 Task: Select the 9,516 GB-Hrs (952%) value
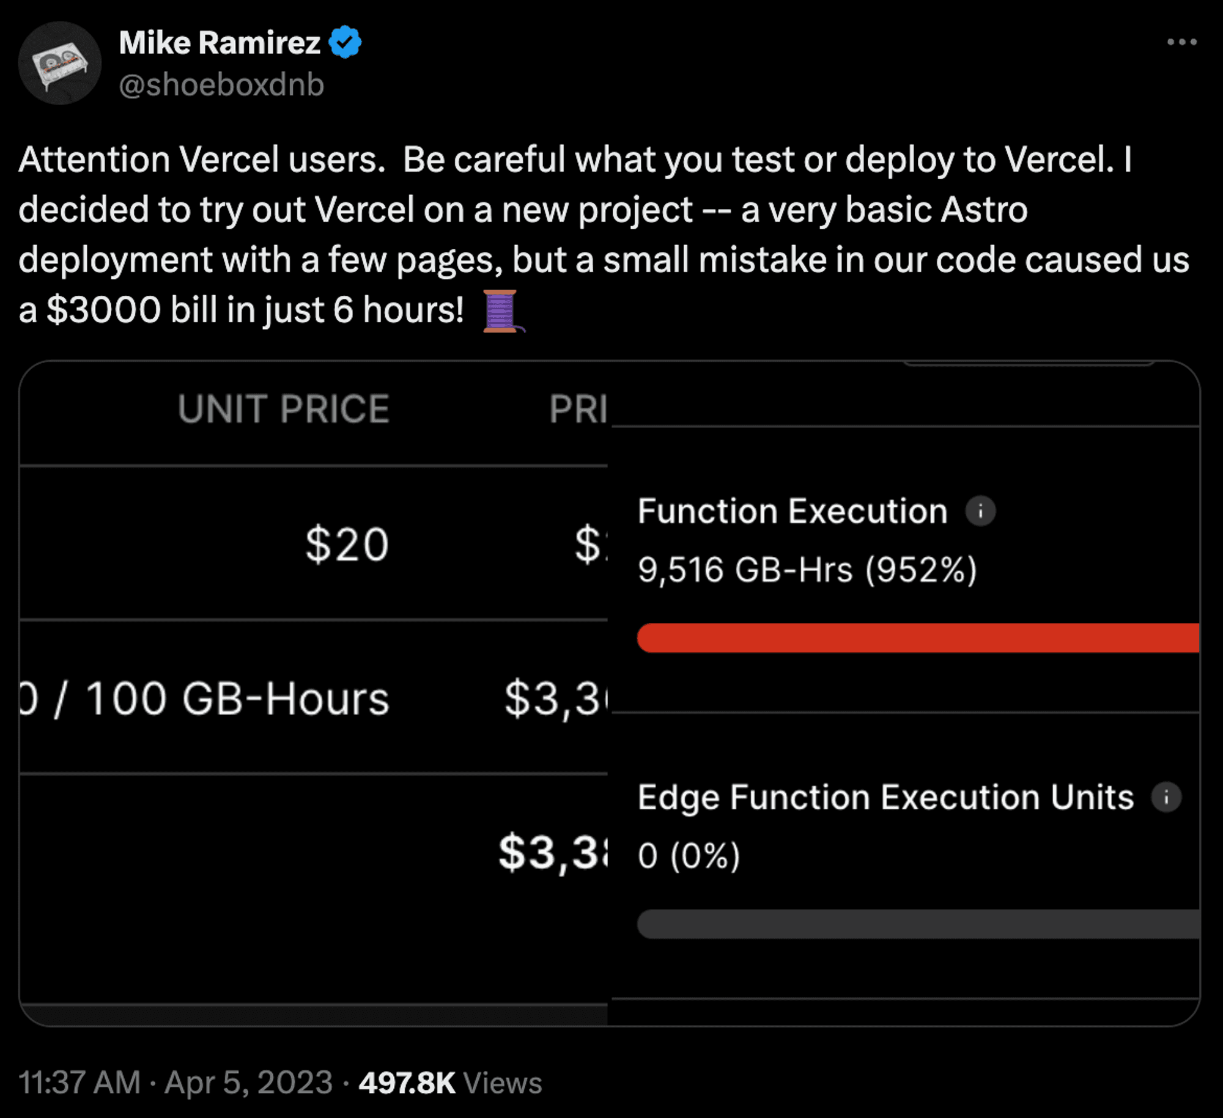807,570
